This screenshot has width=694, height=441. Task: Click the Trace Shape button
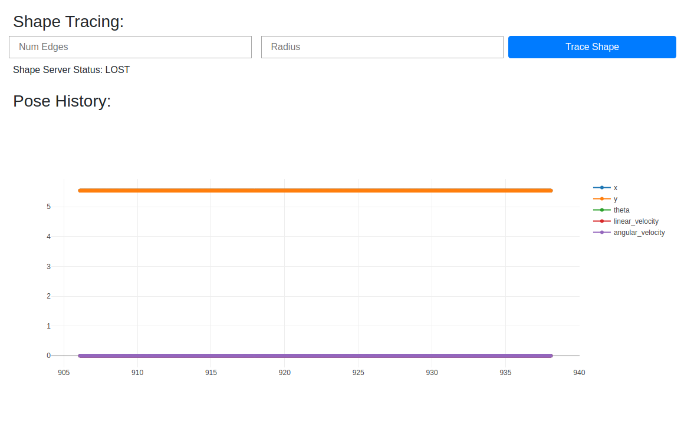[592, 47]
